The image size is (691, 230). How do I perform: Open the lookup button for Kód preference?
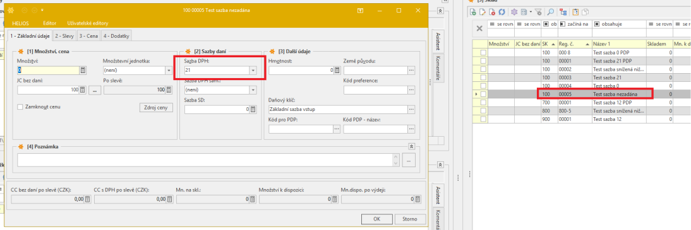coord(411,89)
